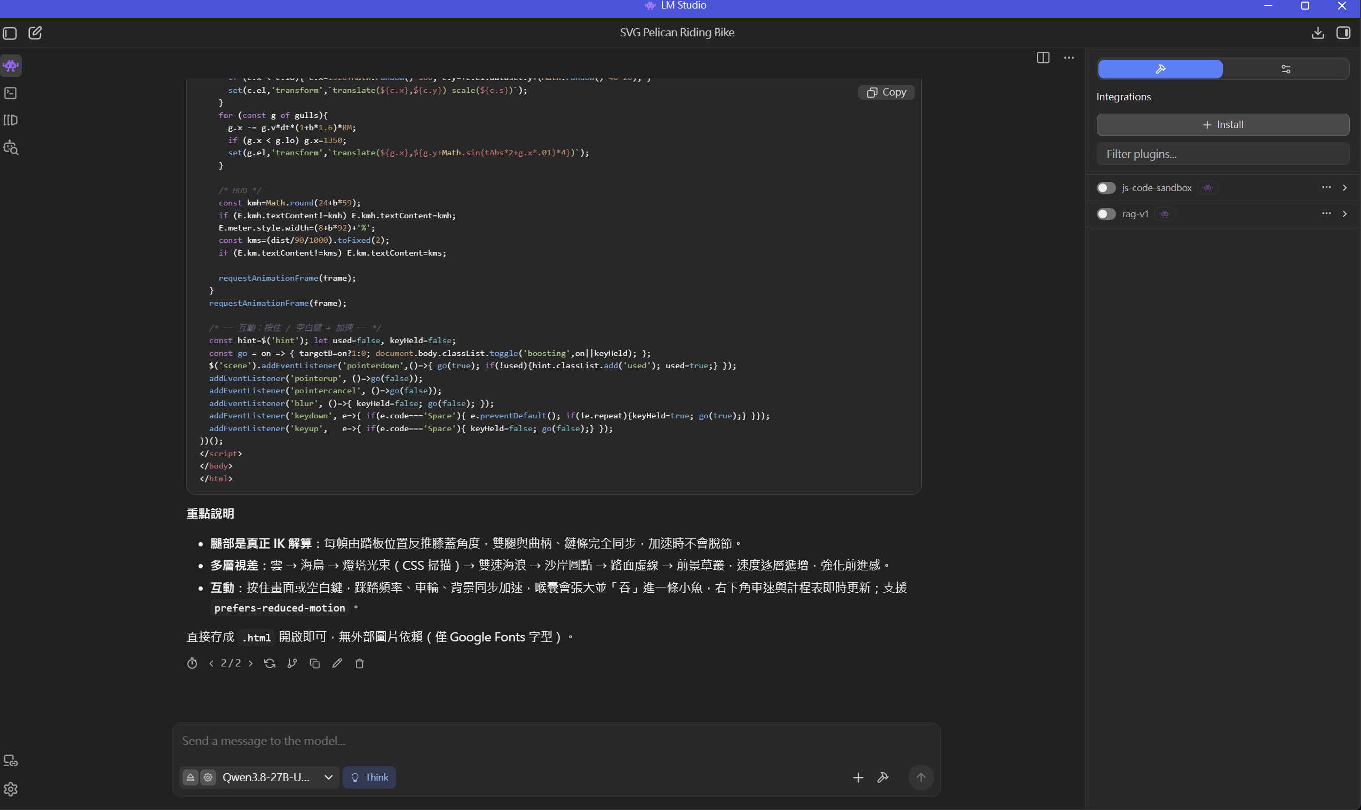Screen dimensions: 1361x810
Task: Switch to the settings sliders tab
Action: click(1286, 69)
